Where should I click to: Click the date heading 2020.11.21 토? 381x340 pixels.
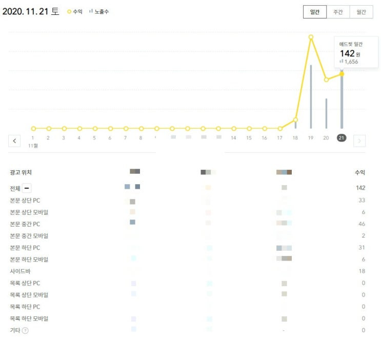(x=31, y=11)
